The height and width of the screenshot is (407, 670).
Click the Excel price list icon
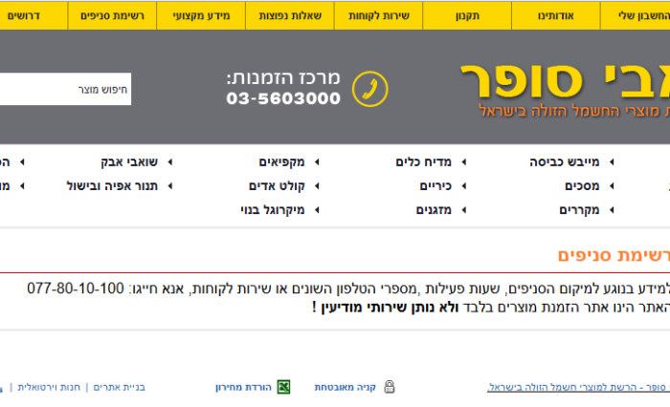point(283,387)
